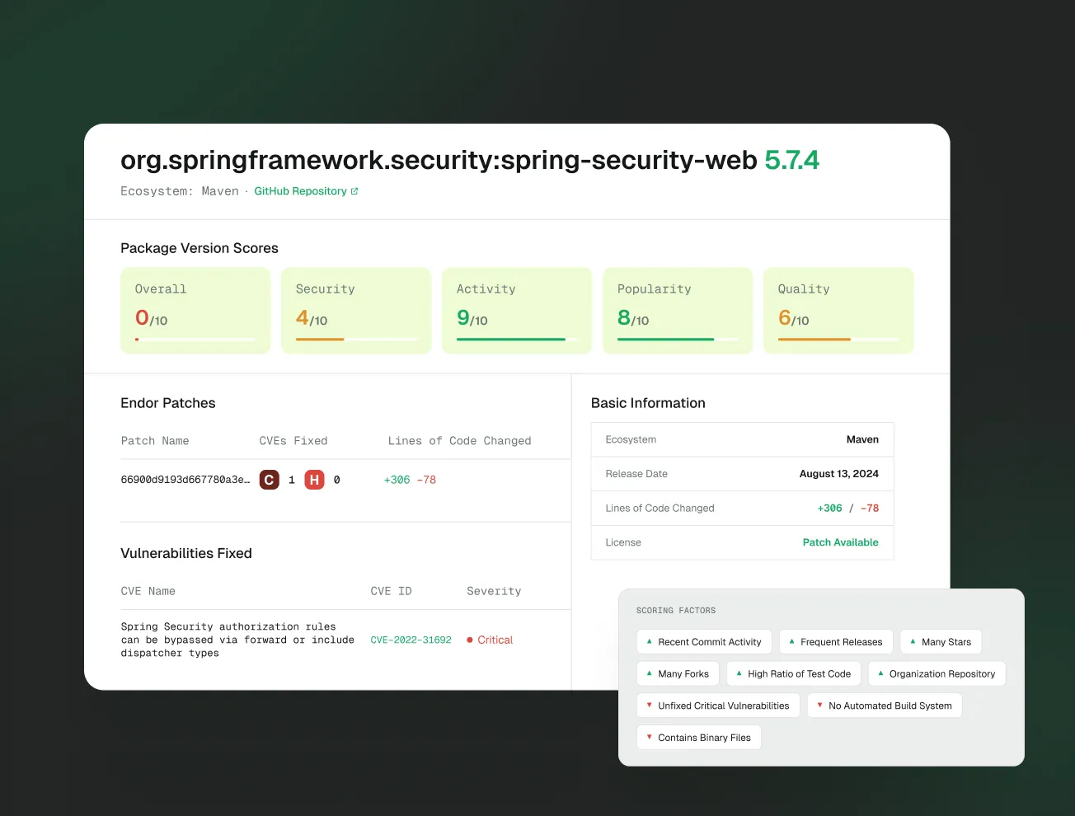Click the green up arrow on Many Forks

(650, 673)
